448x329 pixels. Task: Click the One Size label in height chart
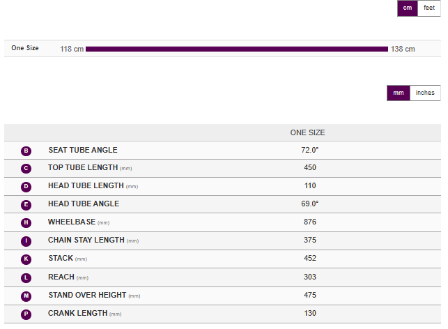tap(25, 48)
